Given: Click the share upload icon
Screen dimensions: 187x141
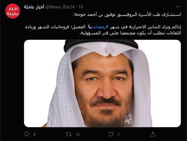Looking at the screenshot, I should 153,134.
